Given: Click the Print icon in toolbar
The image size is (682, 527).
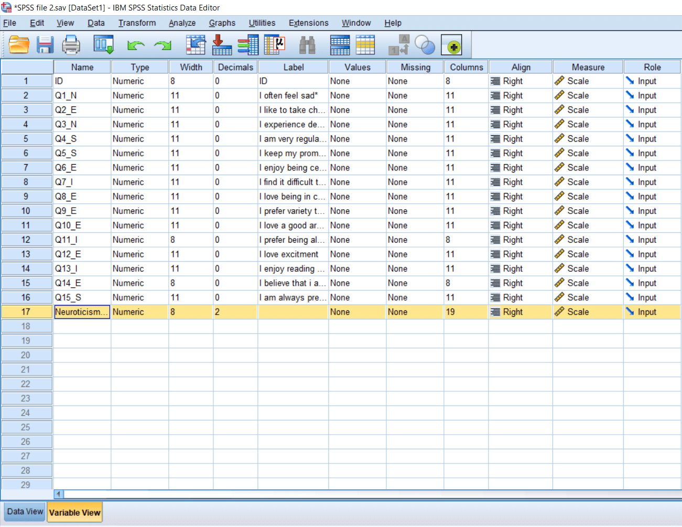Looking at the screenshot, I should [x=71, y=45].
